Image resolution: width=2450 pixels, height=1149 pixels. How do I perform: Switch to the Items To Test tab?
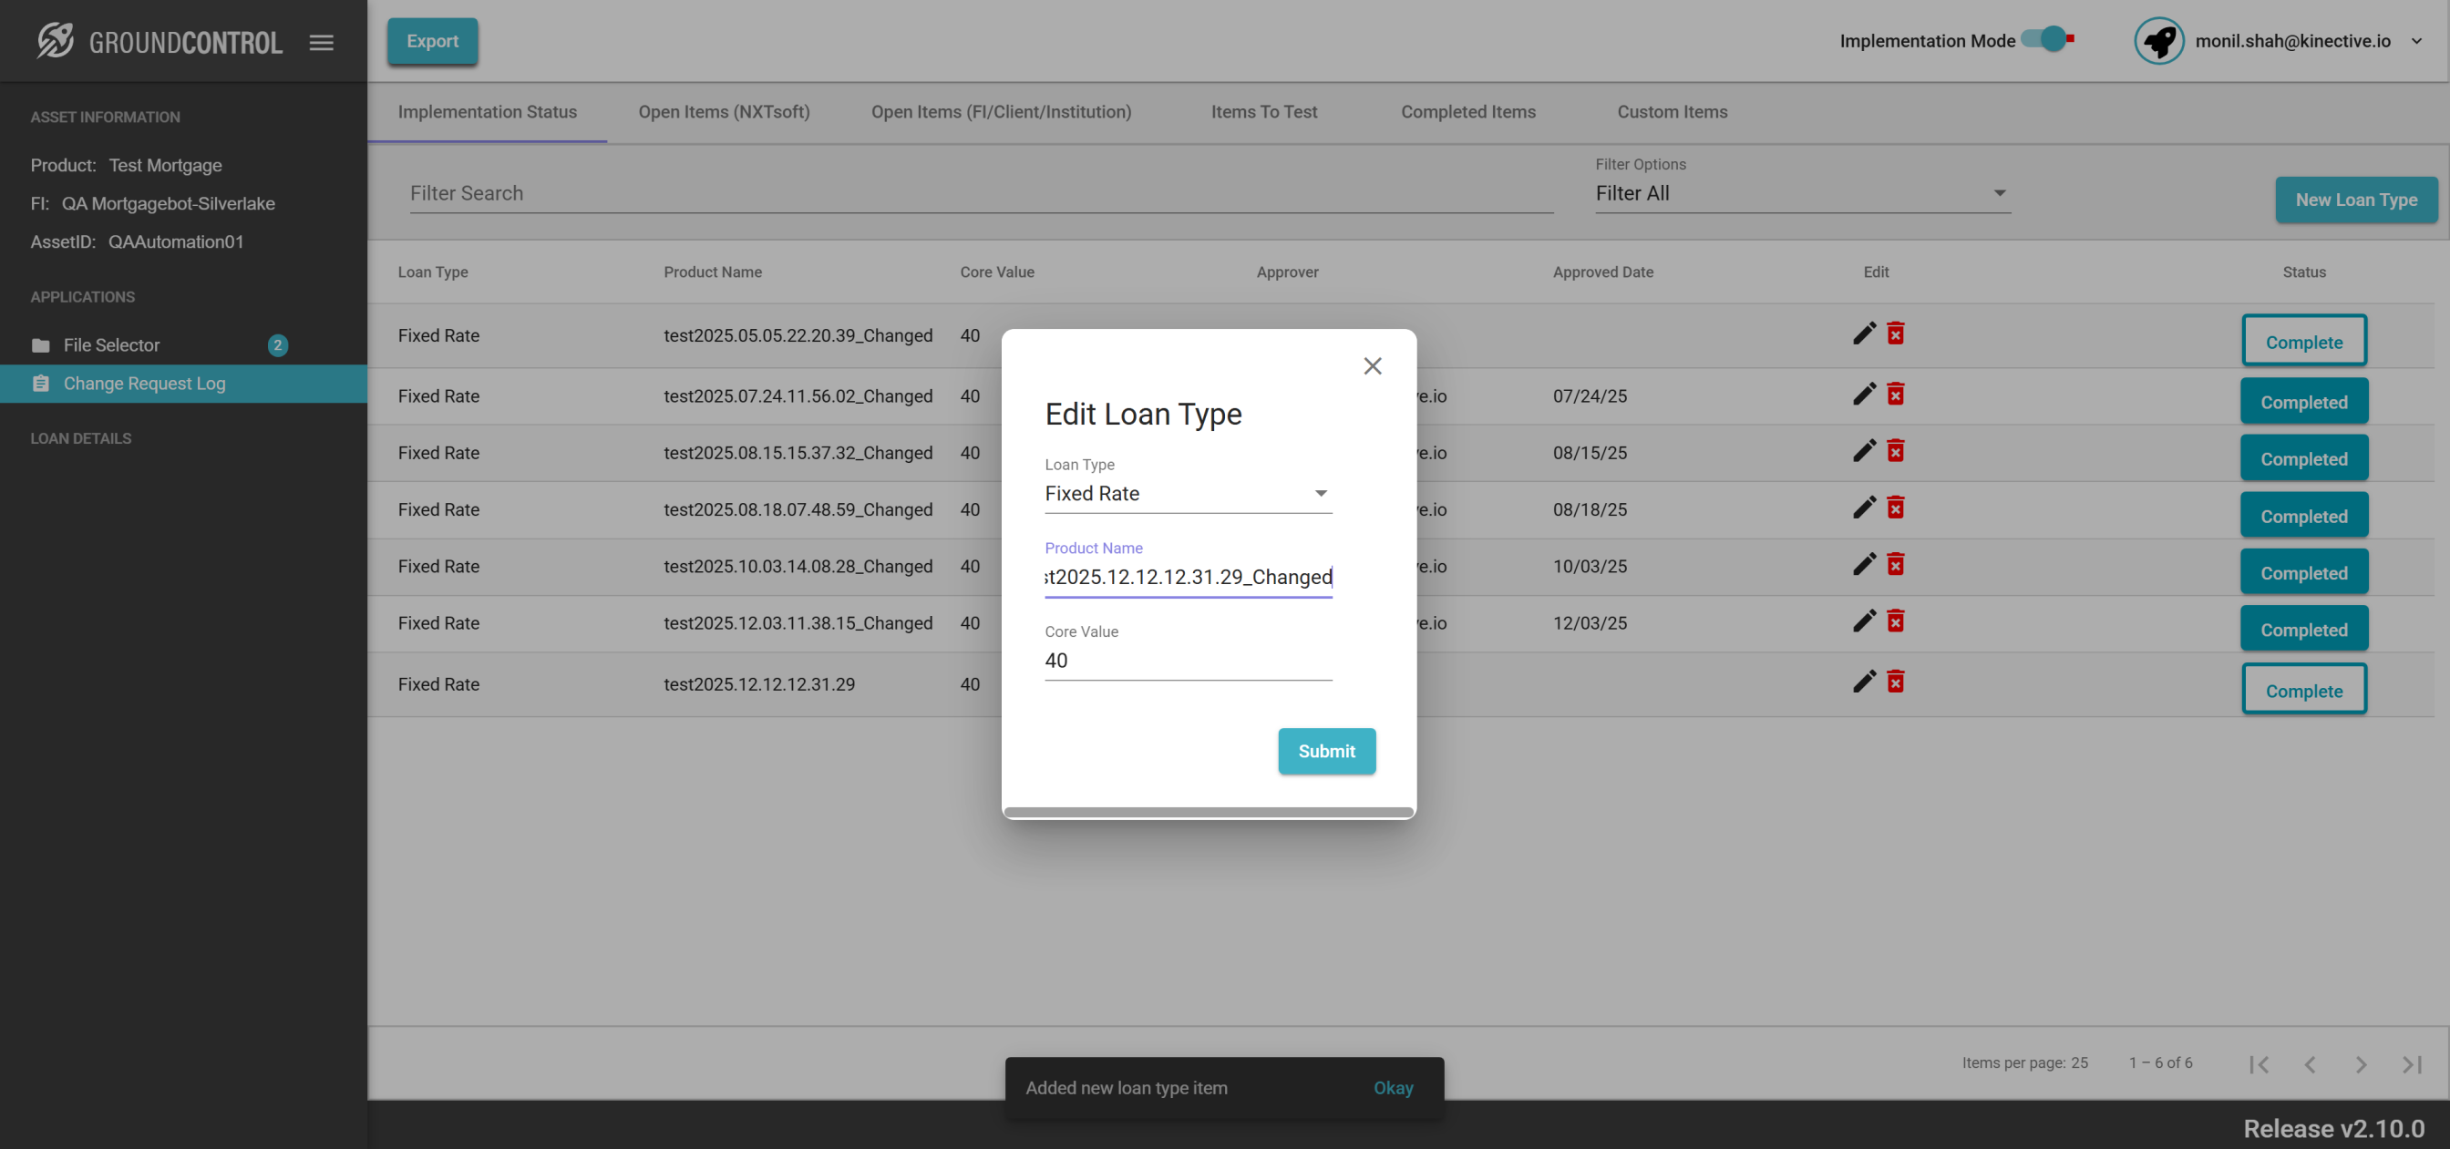pos(1263,112)
